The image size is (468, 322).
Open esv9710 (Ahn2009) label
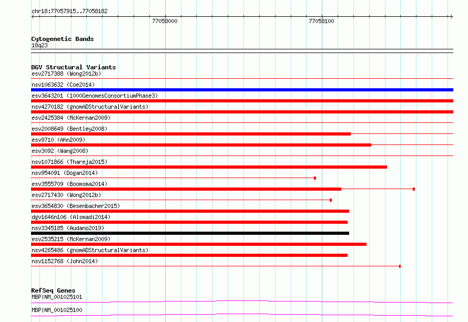[58, 140]
